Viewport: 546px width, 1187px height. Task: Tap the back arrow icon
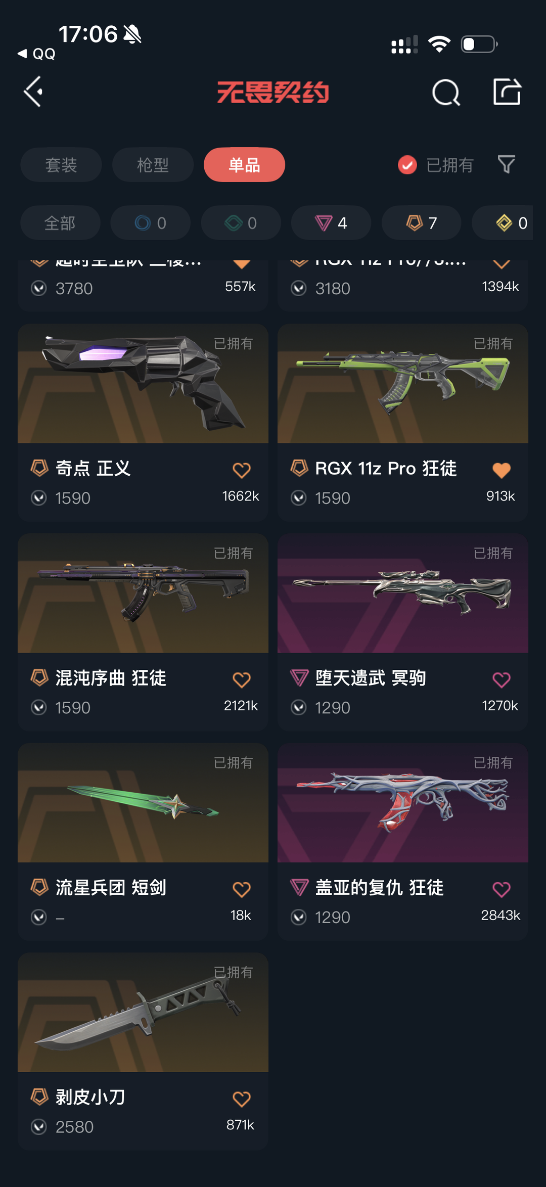[x=33, y=92]
